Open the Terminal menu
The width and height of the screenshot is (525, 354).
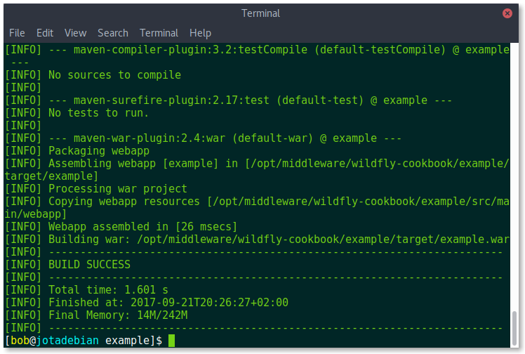[x=159, y=33]
